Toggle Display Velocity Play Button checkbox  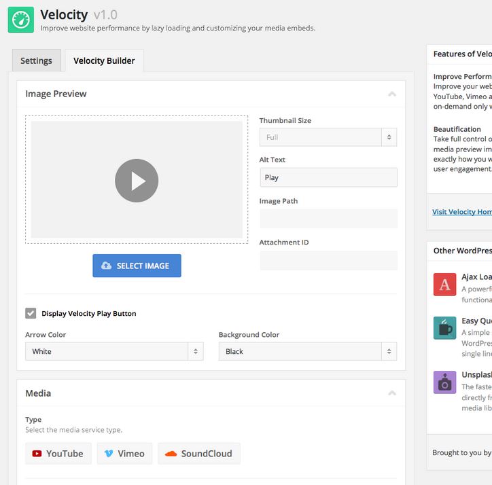pos(31,313)
